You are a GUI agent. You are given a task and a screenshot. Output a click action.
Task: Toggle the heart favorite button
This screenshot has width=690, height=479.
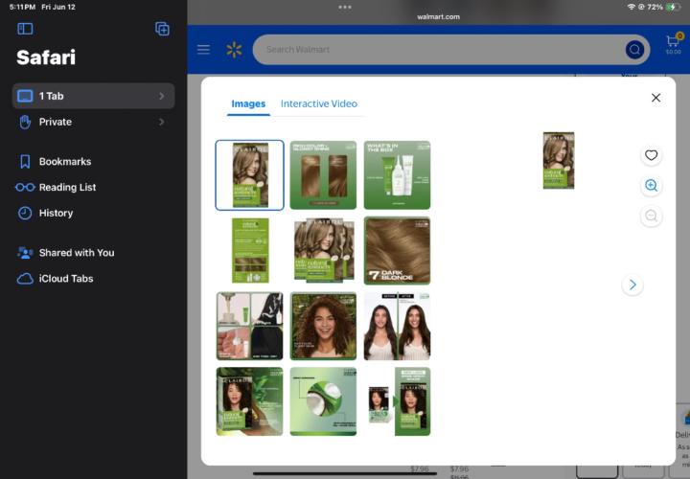(x=652, y=155)
